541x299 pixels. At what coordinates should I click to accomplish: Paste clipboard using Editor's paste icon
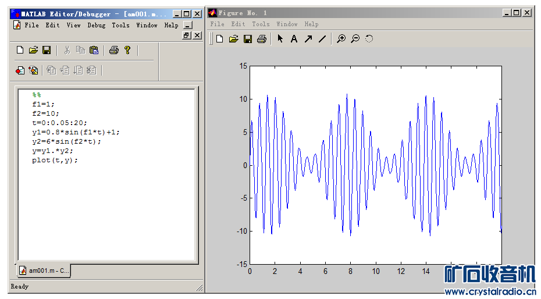tap(94, 51)
